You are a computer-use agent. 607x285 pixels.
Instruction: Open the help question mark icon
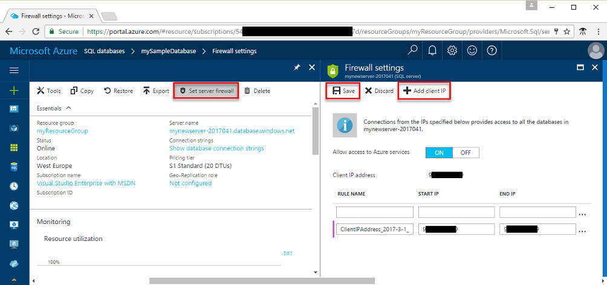[x=492, y=51]
